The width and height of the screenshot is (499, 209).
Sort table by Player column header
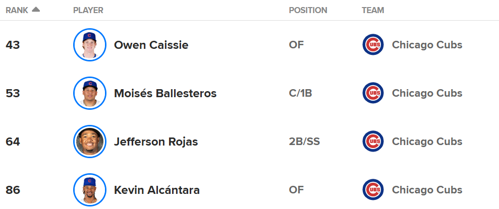click(x=88, y=10)
